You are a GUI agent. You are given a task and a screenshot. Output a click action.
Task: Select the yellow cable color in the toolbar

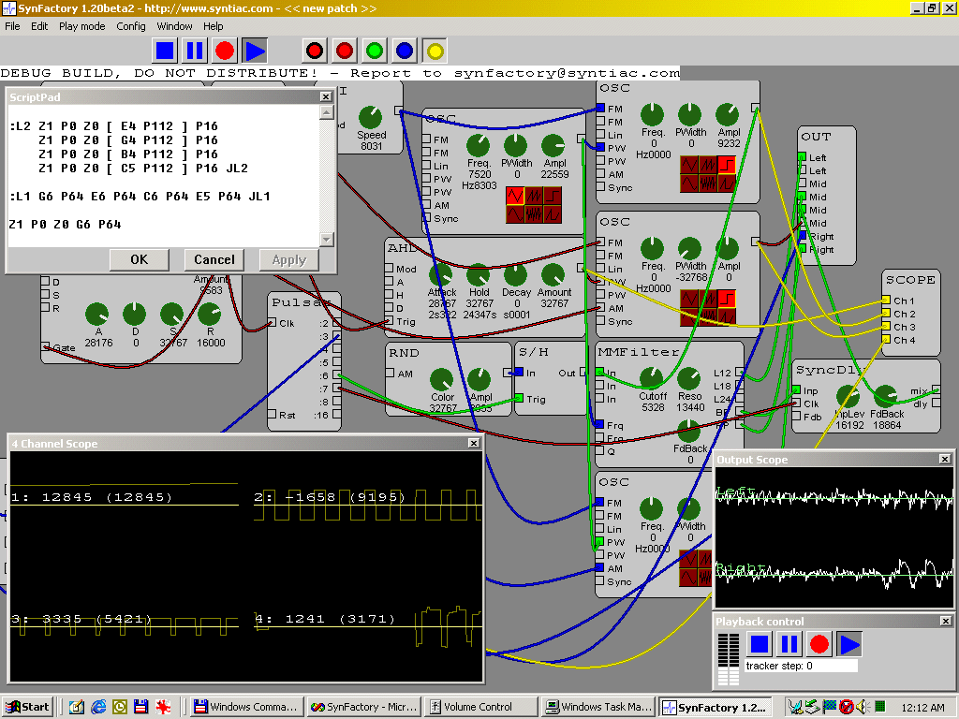coord(435,51)
